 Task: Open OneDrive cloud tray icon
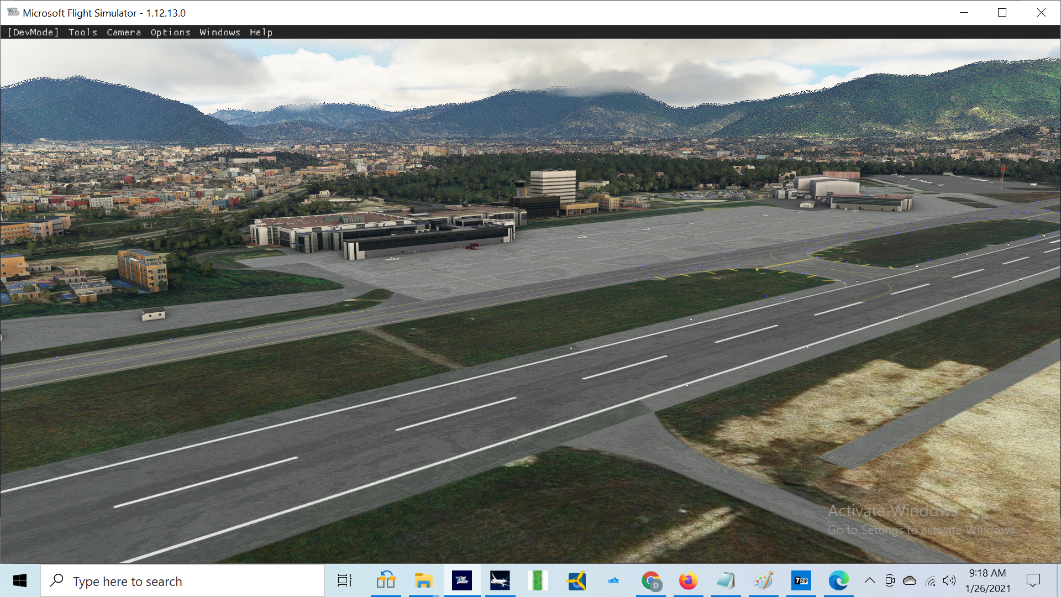click(x=910, y=580)
